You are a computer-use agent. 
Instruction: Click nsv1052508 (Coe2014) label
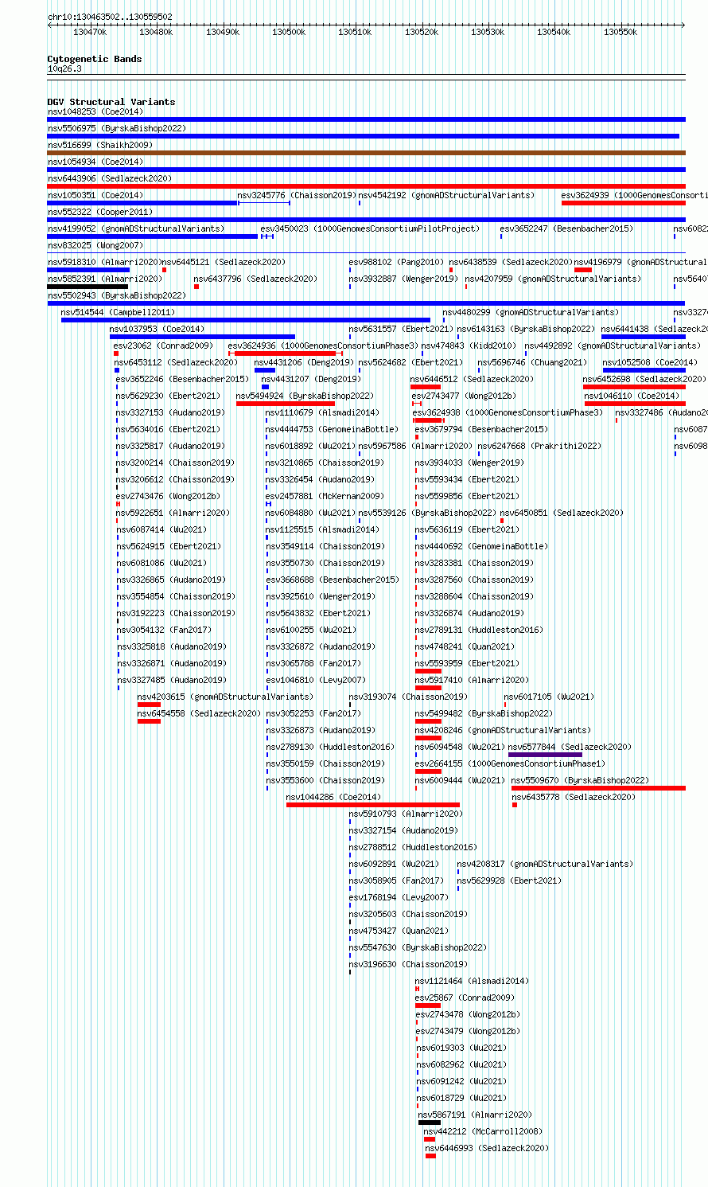[x=650, y=363]
